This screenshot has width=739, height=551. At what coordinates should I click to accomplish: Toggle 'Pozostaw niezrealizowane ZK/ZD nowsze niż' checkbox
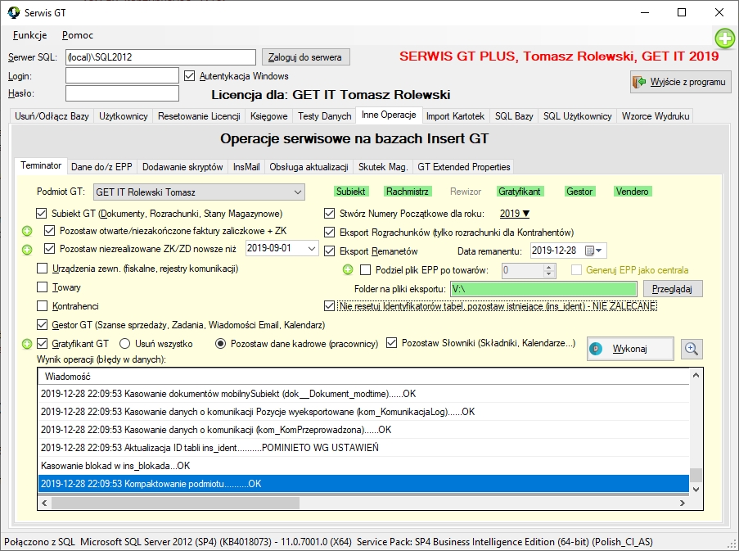click(x=49, y=248)
